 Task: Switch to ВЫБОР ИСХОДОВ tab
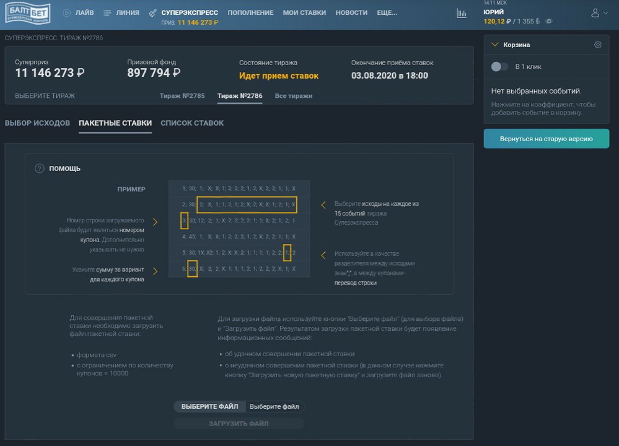(x=37, y=123)
